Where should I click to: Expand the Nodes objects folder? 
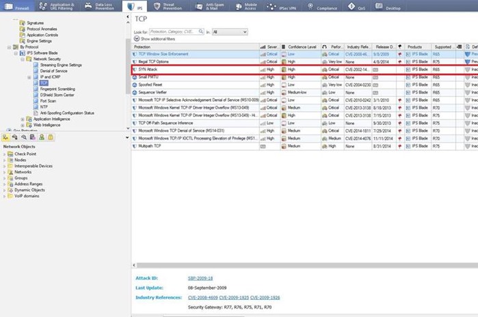(4, 160)
